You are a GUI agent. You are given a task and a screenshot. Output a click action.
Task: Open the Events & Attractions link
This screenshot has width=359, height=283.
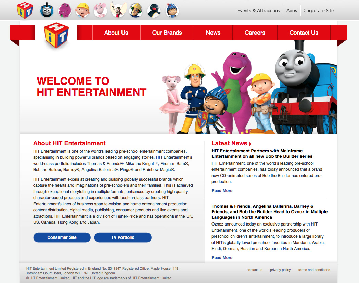click(x=258, y=11)
